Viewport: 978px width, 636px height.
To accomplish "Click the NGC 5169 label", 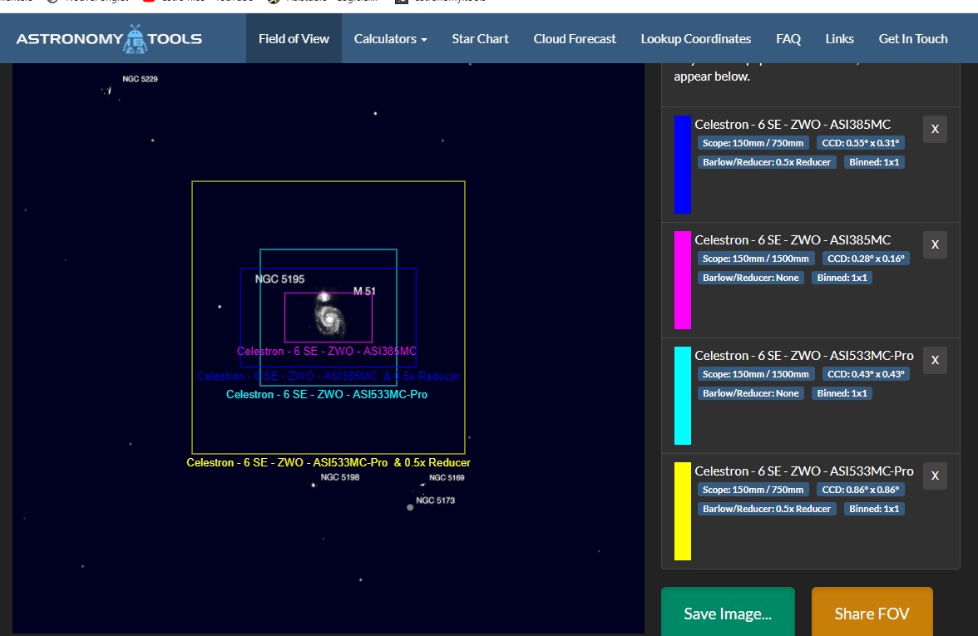I will pos(447,477).
